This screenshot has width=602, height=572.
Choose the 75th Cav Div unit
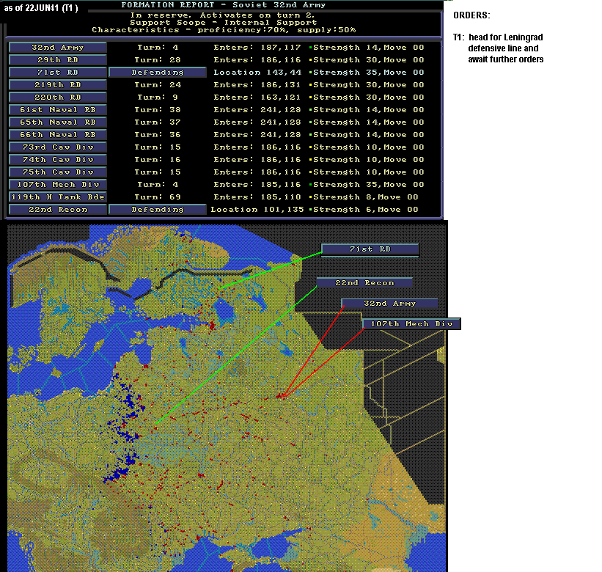[58, 172]
